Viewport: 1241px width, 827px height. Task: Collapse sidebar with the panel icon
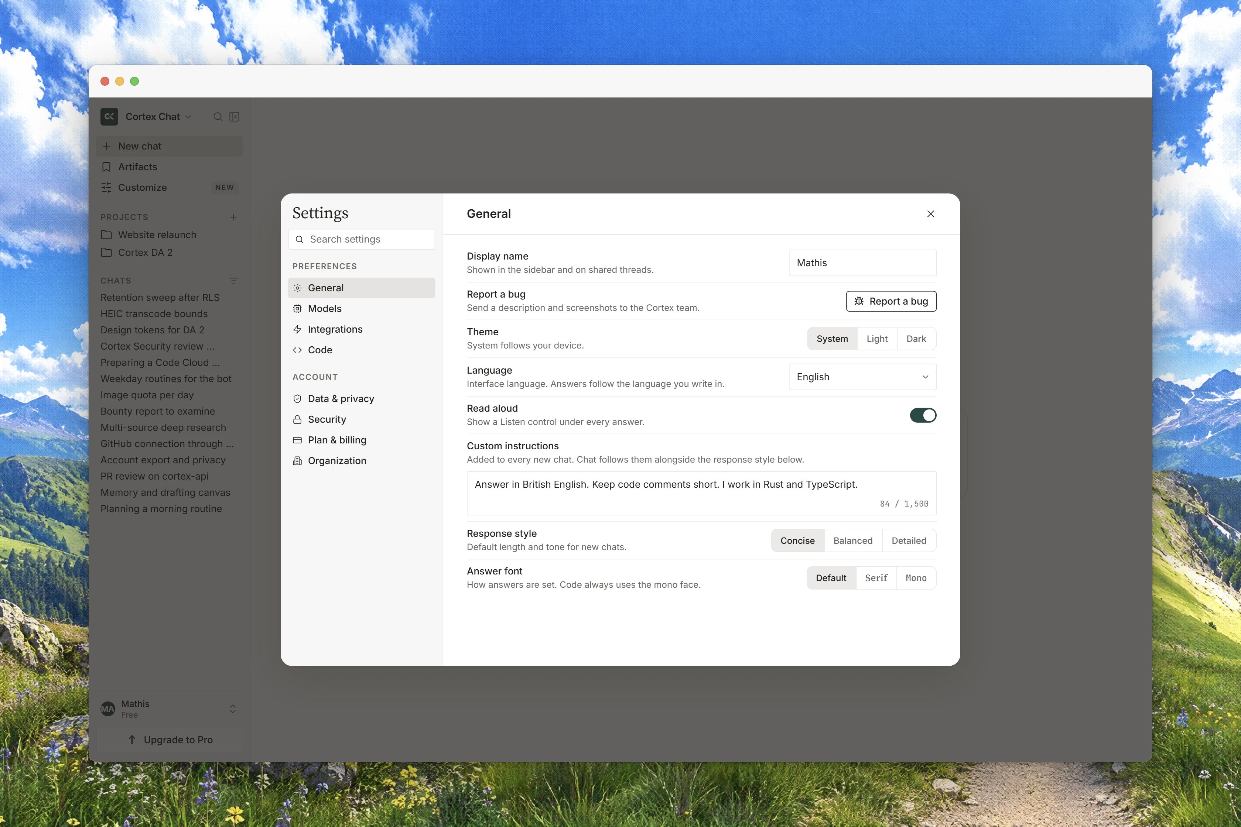pos(234,117)
